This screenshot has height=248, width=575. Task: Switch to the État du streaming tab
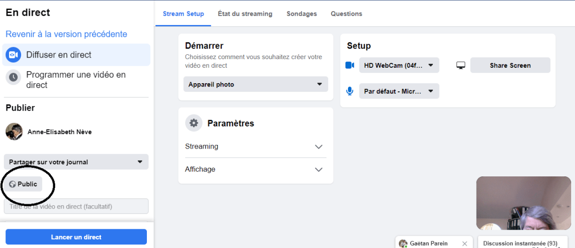245,14
